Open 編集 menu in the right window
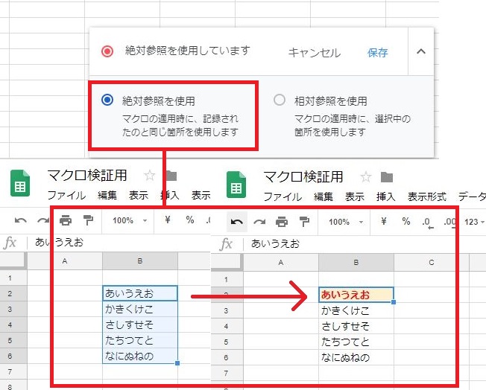Screen dimensions: 486x390 [324, 196]
